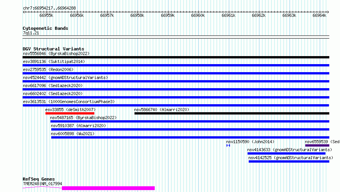Click the 66964k ruler tick label
340x192 pixels.
click(319, 15)
